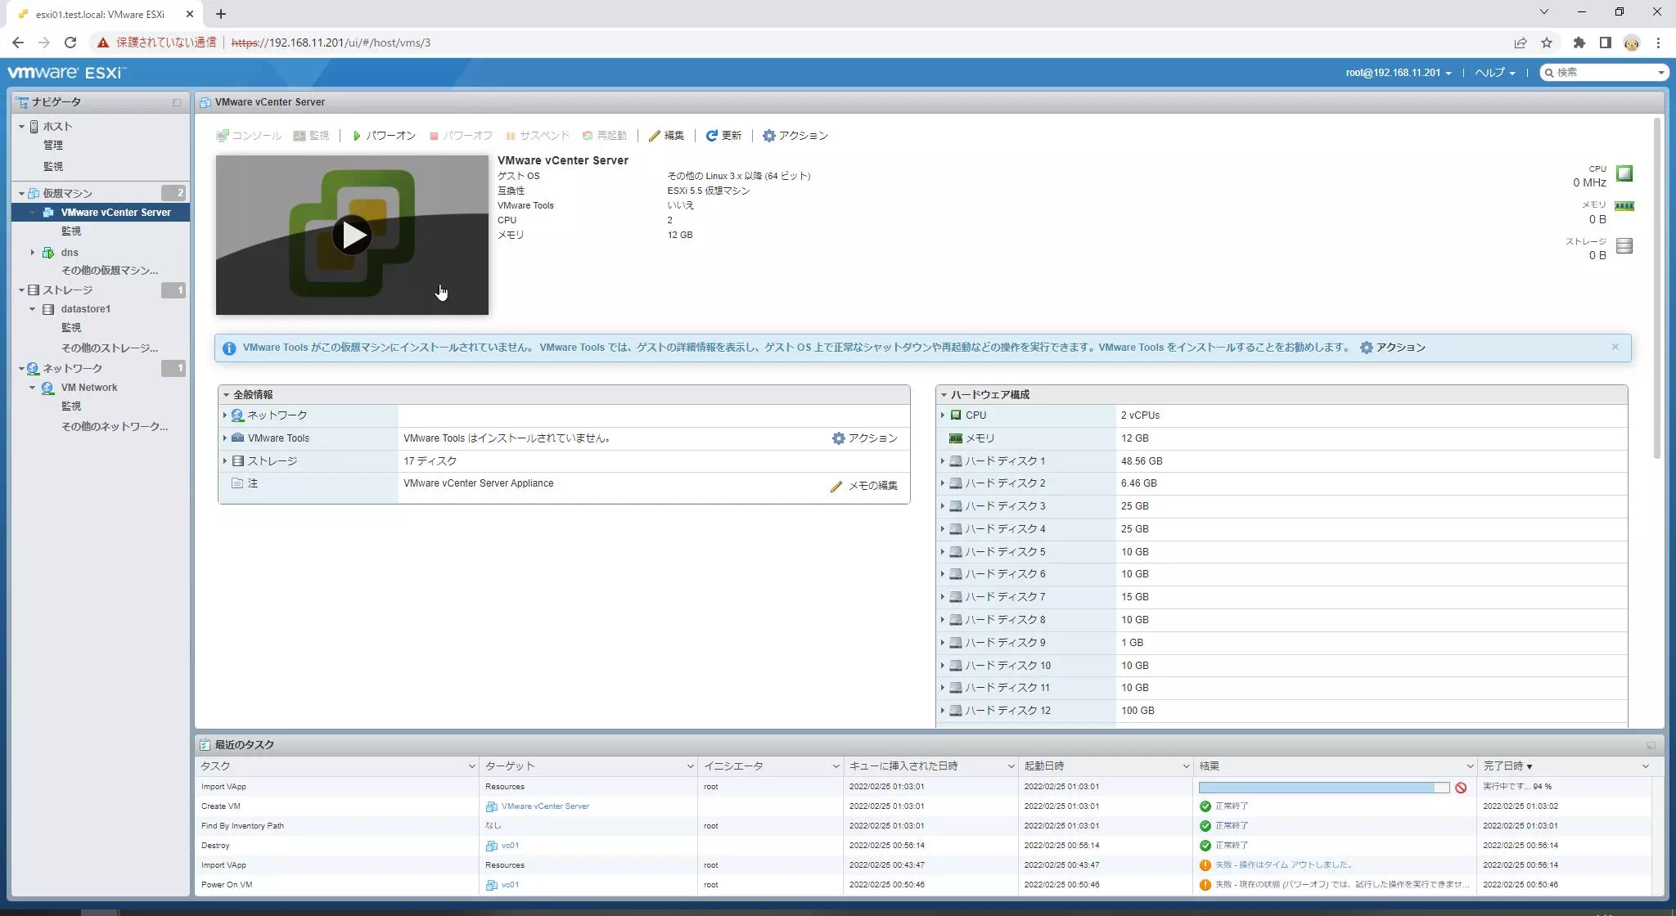Collapse the Host (ホスト) tree node

(x=21, y=127)
